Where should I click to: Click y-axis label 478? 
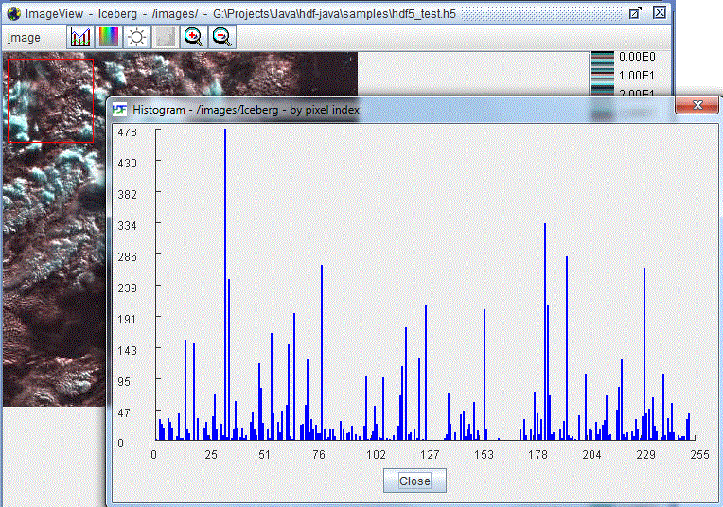pos(127,132)
